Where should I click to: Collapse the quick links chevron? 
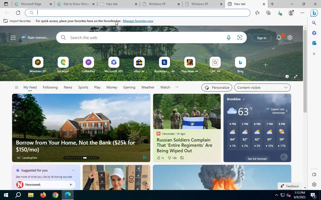tap(273, 49)
